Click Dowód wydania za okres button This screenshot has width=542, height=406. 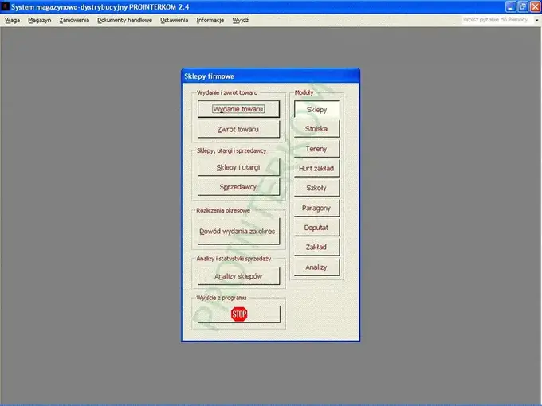coord(238,232)
